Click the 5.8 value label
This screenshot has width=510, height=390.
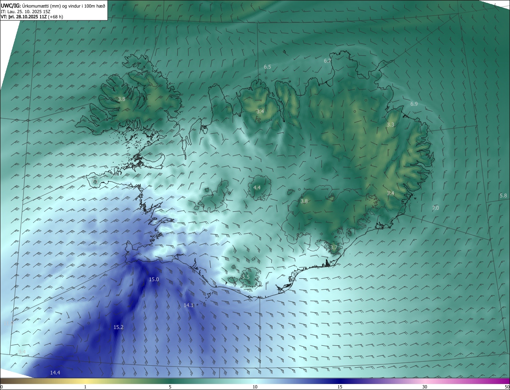click(x=503, y=195)
